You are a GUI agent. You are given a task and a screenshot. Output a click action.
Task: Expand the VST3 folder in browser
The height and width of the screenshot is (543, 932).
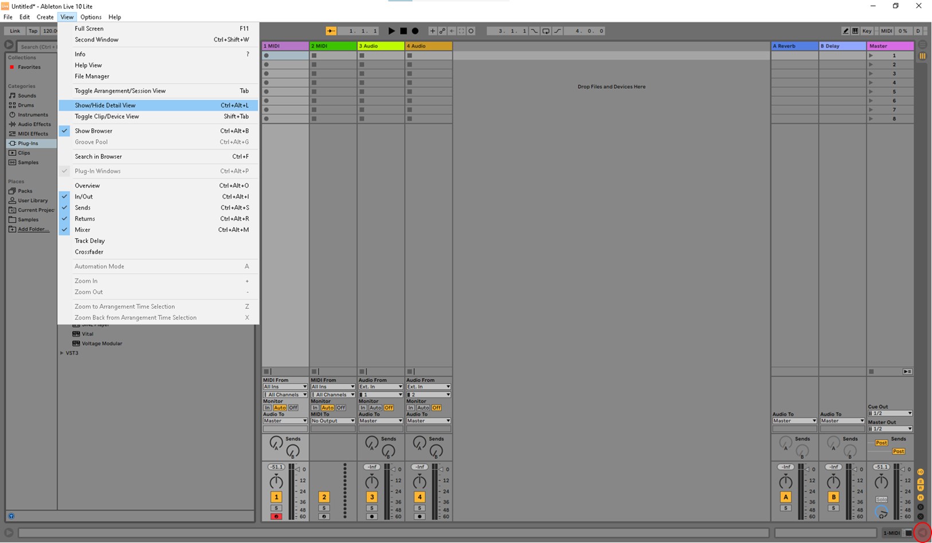62,353
